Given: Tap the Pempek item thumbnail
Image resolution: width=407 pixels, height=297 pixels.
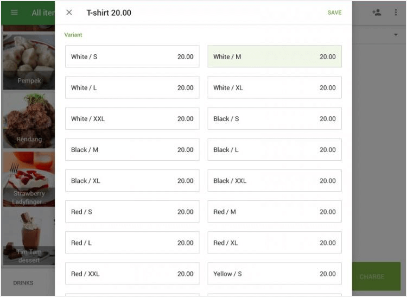Looking at the screenshot, I should (x=29, y=62).
